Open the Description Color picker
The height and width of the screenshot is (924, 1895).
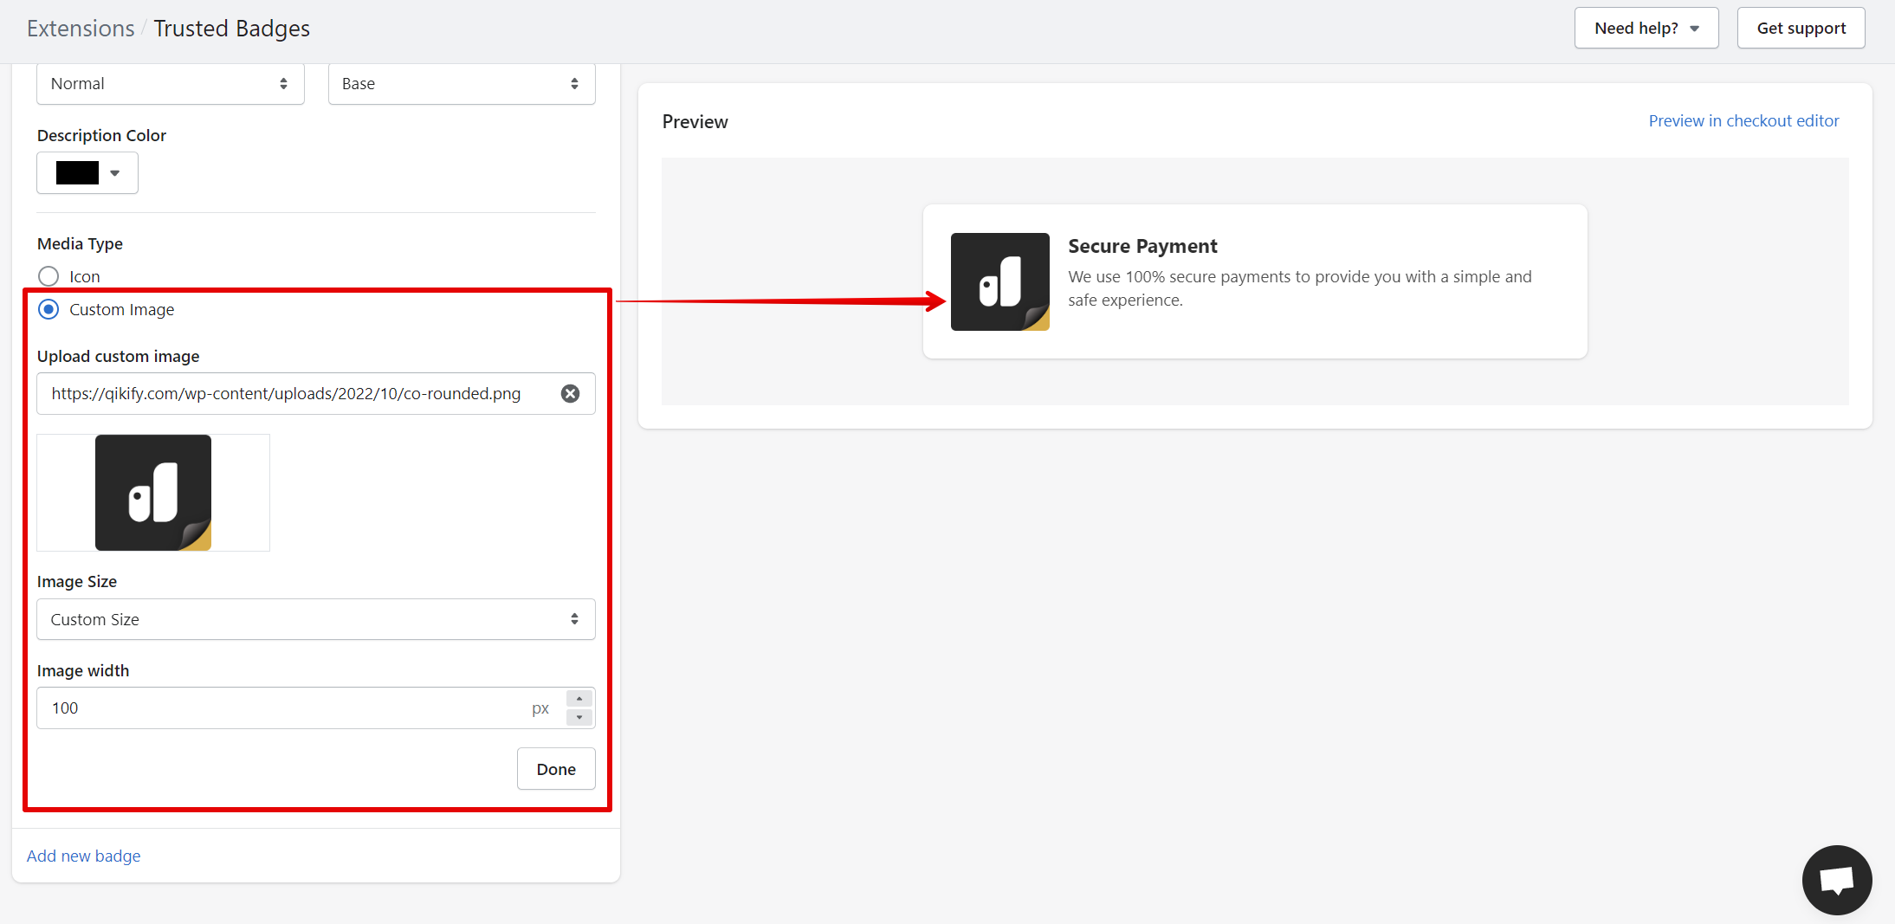tap(87, 173)
